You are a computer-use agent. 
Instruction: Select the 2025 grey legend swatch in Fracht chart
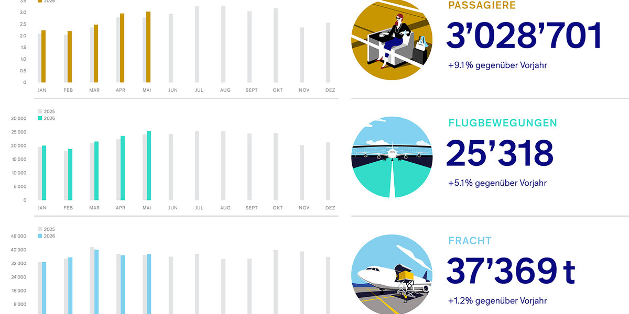40,229
